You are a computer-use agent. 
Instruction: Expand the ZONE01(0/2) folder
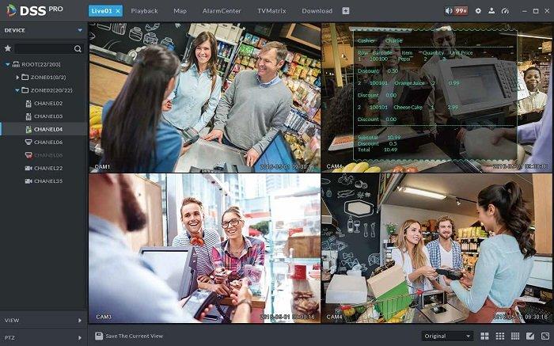coord(17,77)
